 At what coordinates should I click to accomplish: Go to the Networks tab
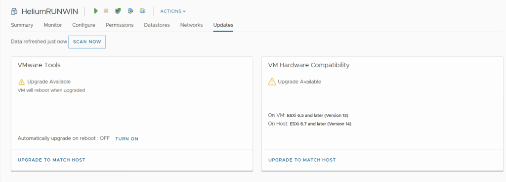[191, 25]
